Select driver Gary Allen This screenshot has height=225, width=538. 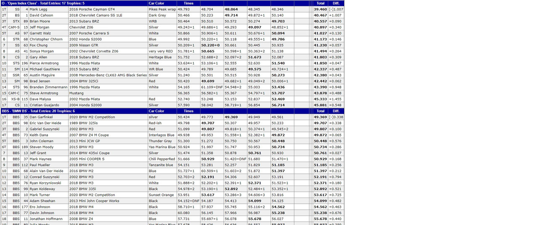(39, 57)
